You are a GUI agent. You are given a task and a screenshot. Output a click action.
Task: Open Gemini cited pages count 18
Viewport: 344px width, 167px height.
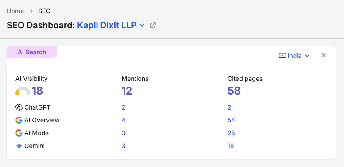[231, 146]
